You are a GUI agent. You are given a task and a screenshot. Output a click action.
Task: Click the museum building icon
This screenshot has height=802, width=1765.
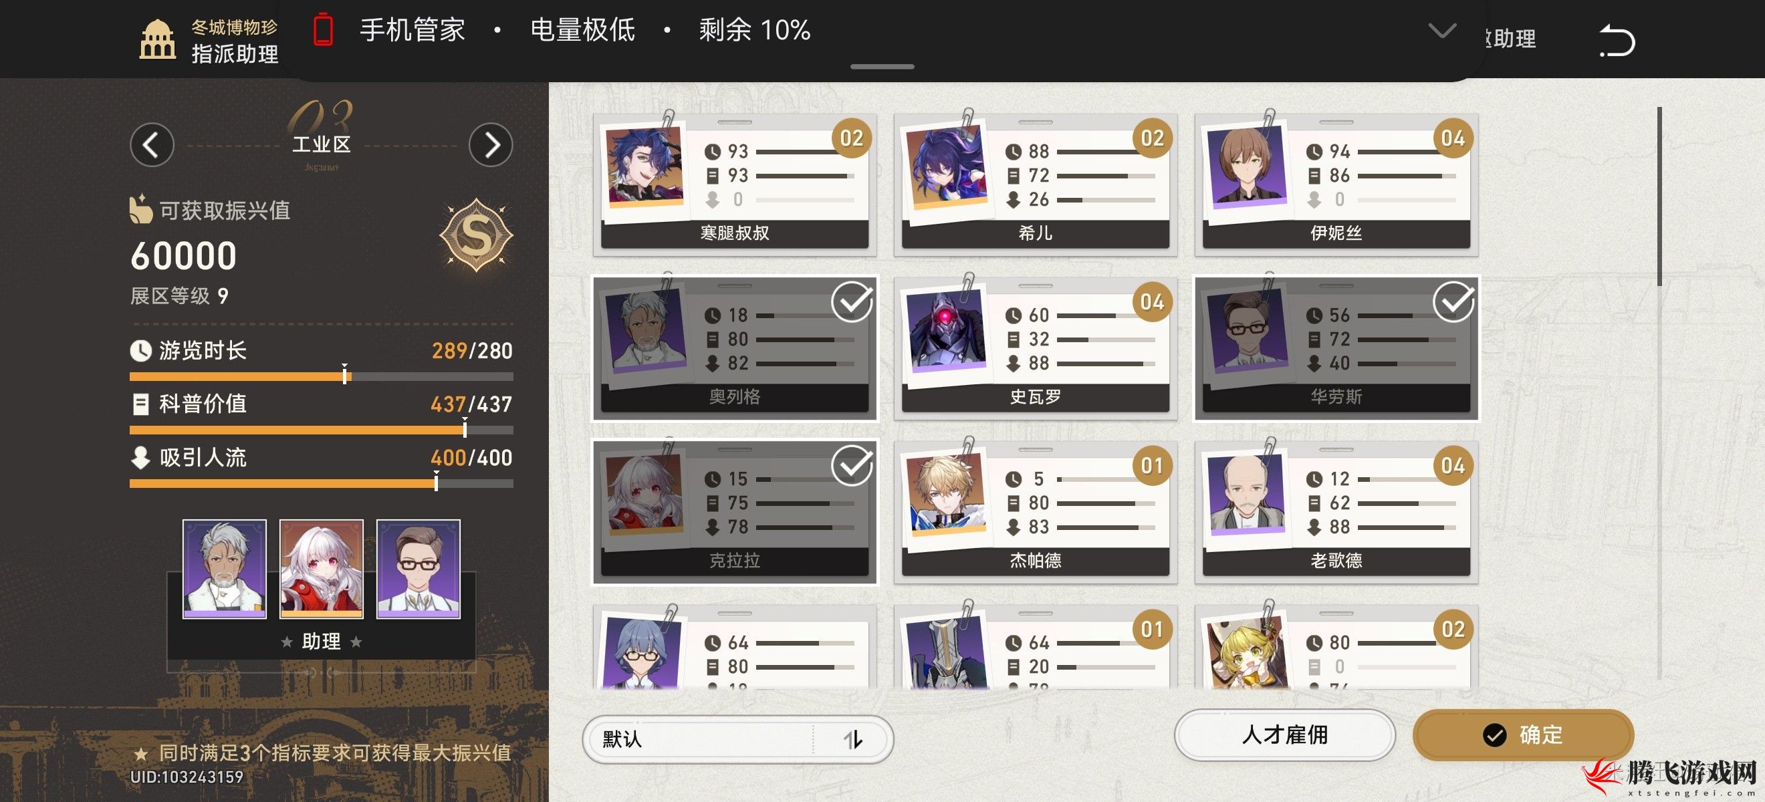158,39
